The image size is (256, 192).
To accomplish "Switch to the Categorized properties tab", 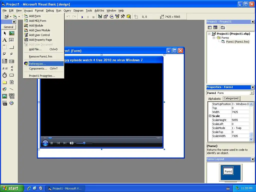I will coord(231,98).
